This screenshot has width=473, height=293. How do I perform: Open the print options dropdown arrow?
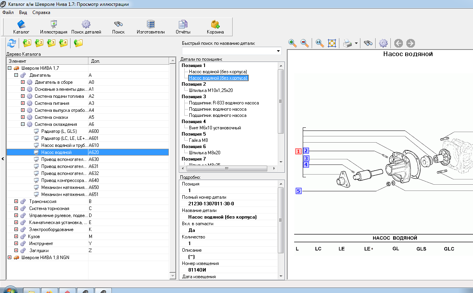pyautogui.click(x=356, y=43)
